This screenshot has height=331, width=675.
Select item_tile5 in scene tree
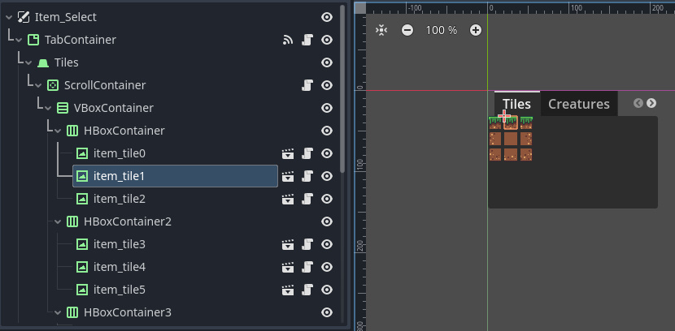click(120, 290)
